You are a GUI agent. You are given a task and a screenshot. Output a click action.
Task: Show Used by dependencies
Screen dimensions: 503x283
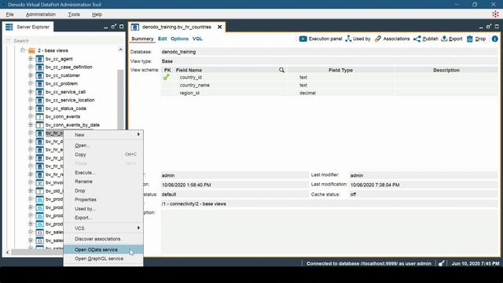358,39
